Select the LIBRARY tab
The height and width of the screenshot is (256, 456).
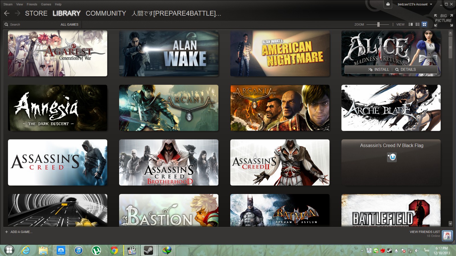coord(67,13)
